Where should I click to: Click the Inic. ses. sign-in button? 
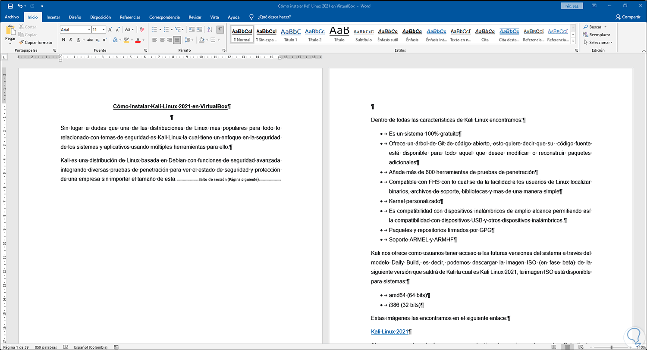572,6
